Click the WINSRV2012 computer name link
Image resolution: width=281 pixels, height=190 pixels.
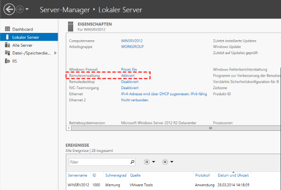coord(132,41)
